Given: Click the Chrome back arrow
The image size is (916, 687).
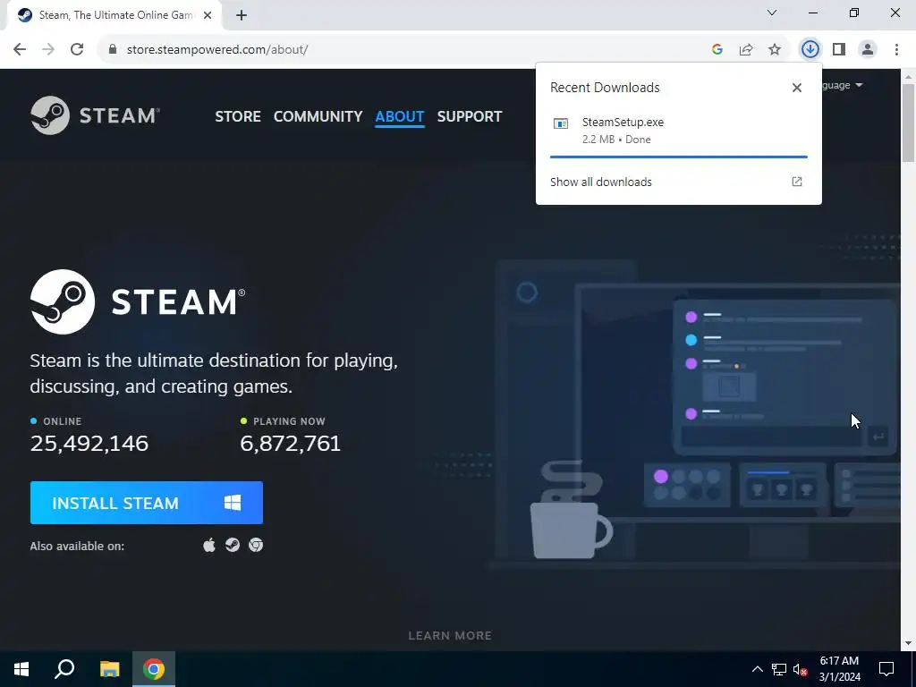Looking at the screenshot, I should click(x=20, y=49).
